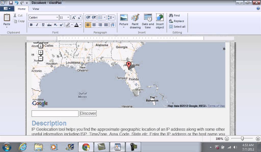This screenshot has height=152, width=261.
Task: Switch to the Home tab
Action: point(22,9)
